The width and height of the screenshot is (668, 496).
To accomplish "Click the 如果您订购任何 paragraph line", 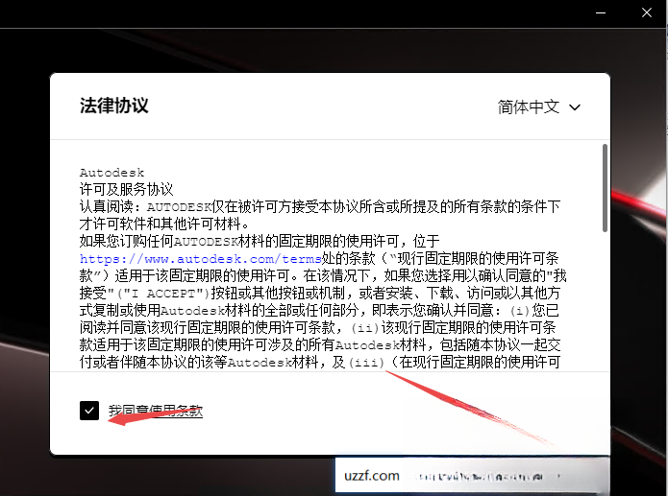I will point(260,241).
